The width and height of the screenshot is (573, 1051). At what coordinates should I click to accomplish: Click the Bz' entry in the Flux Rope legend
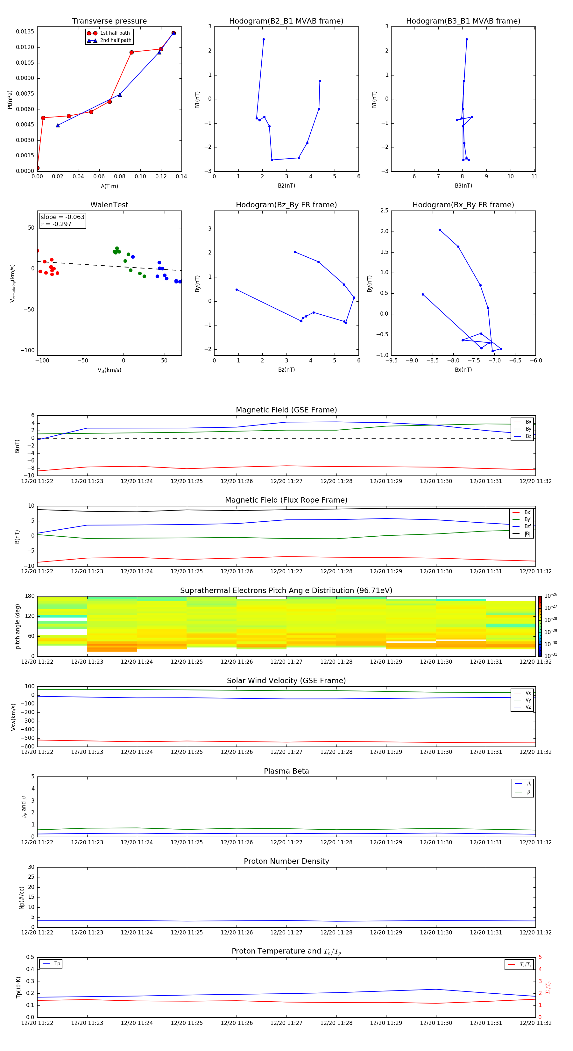pyautogui.click(x=522, y=526)
